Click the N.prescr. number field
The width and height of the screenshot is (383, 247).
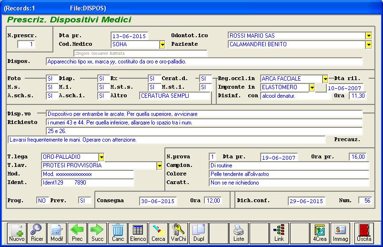26,44
